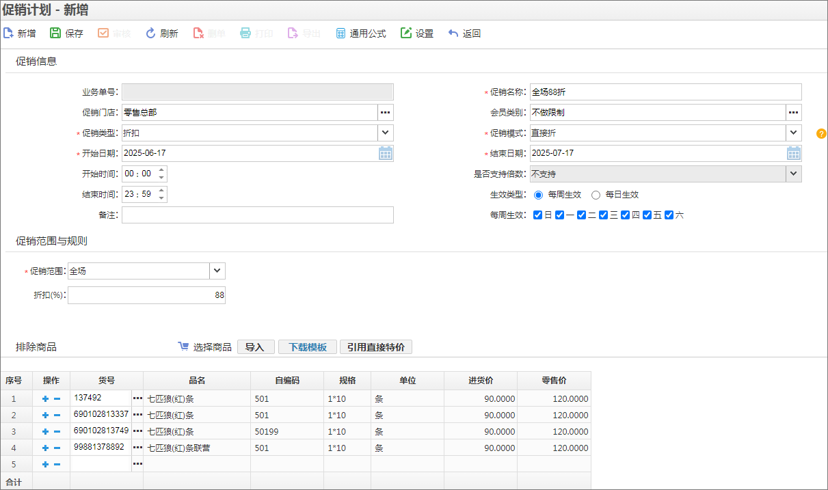Click shopping cart icon by 选择商品
828x490 pixels.
(x=183, y=346)
